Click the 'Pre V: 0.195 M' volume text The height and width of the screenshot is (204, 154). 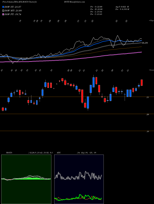tap(122, 9)
